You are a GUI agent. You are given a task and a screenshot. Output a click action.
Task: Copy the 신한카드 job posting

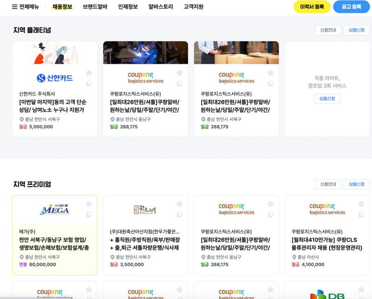88,83
